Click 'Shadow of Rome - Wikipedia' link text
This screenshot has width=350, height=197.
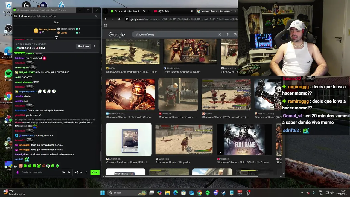pyautogui.click(x=173, y=162)
